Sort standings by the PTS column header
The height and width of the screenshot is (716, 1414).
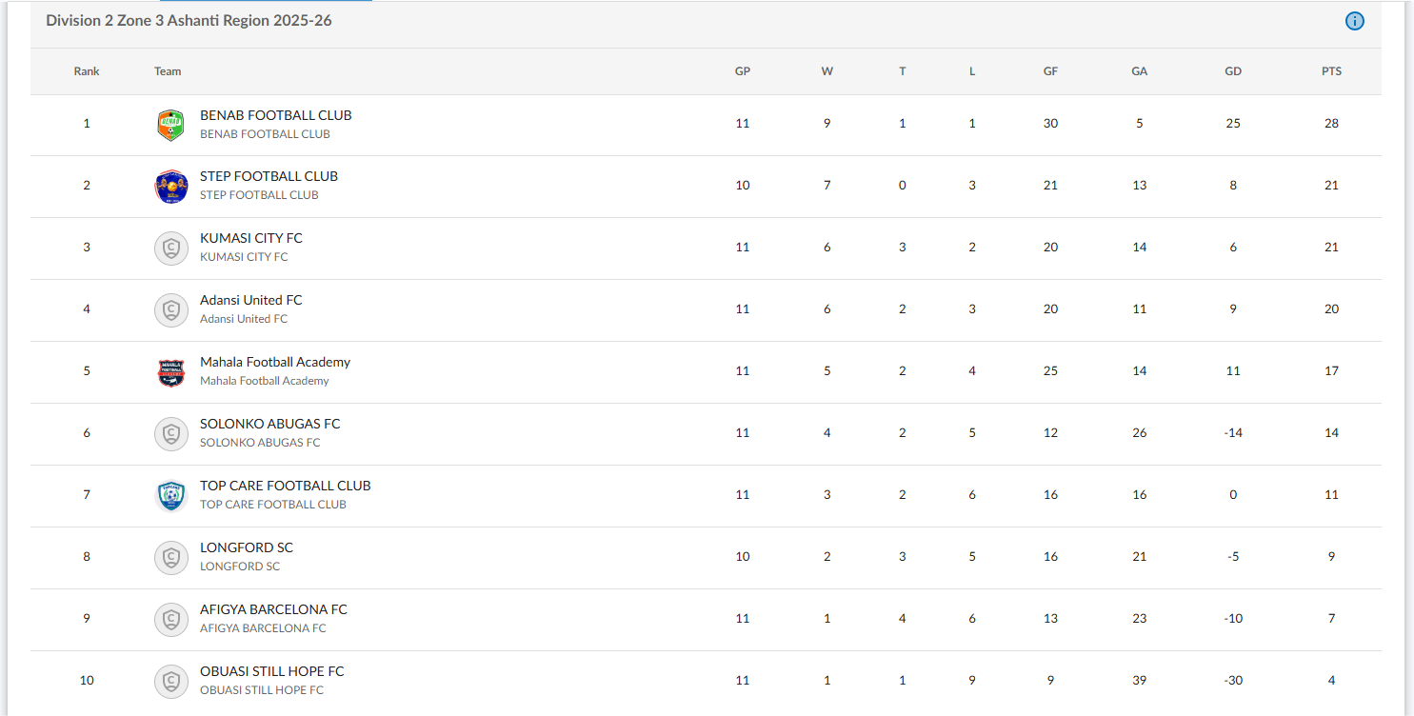coord(1331,71)
